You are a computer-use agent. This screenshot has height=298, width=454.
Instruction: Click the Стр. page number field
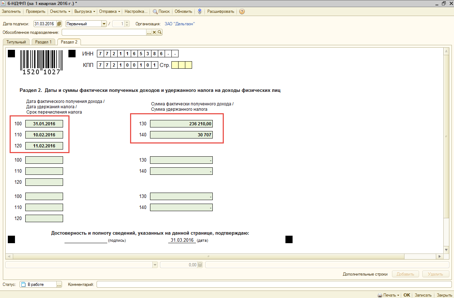[x=182, y=65]
